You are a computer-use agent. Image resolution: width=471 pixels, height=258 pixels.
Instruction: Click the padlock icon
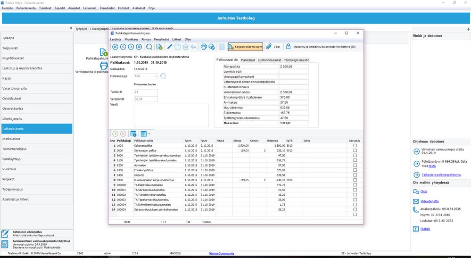[x=288, y=47]
